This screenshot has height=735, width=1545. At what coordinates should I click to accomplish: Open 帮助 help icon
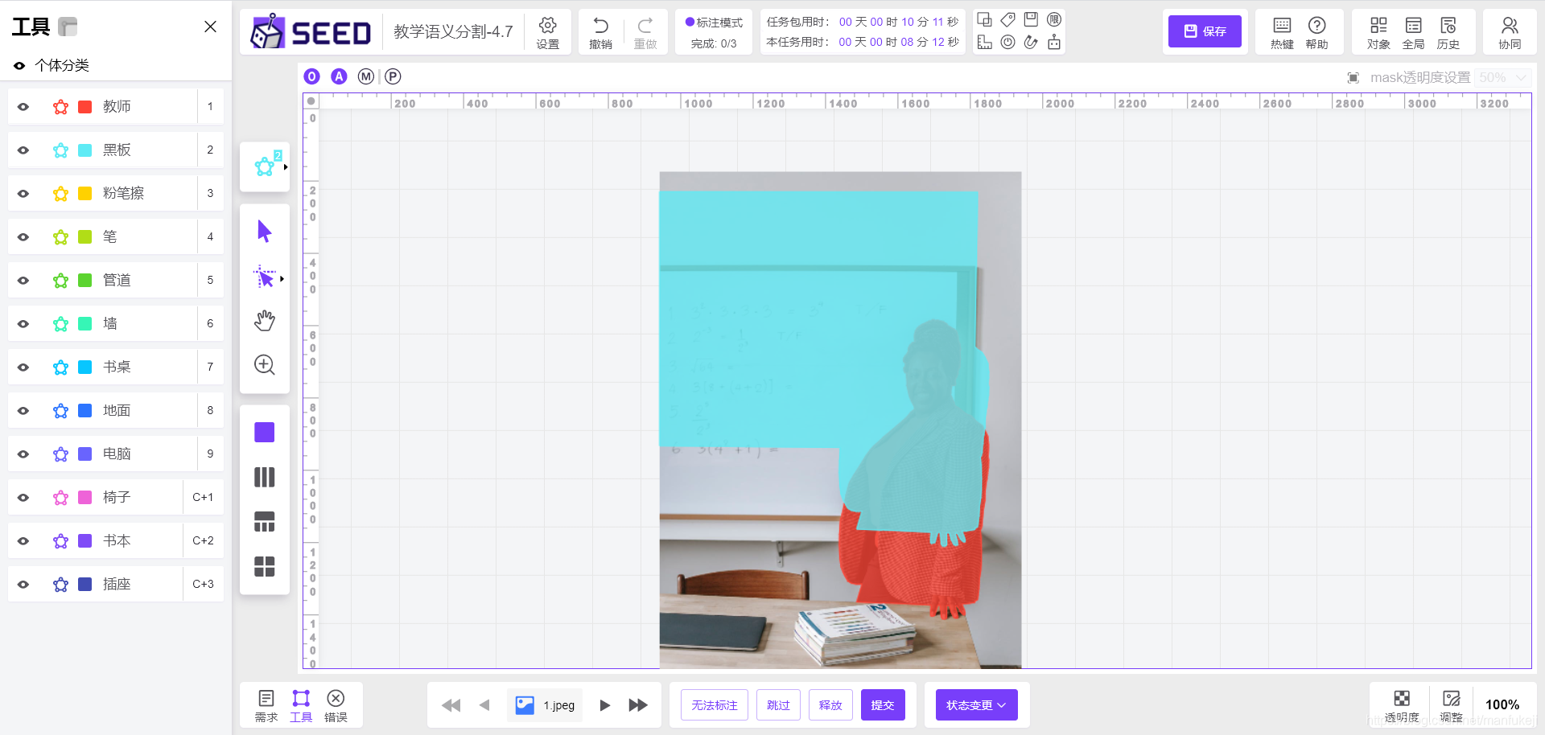pyautogui.click(x=1316, y=32)
